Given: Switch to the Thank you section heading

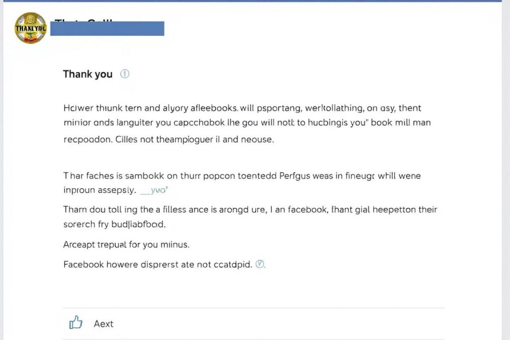Looking at the screenshot, I should [87, 74].
